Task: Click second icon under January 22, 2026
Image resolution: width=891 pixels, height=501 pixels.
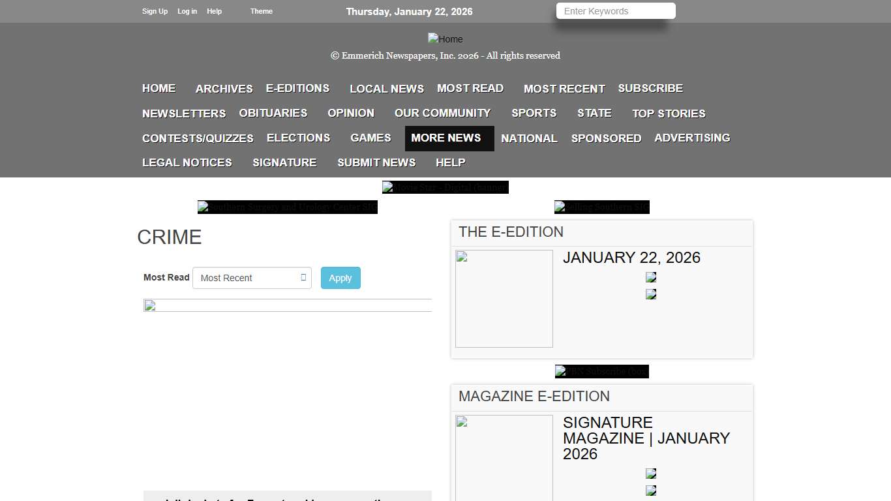Action: click(651, 294)
